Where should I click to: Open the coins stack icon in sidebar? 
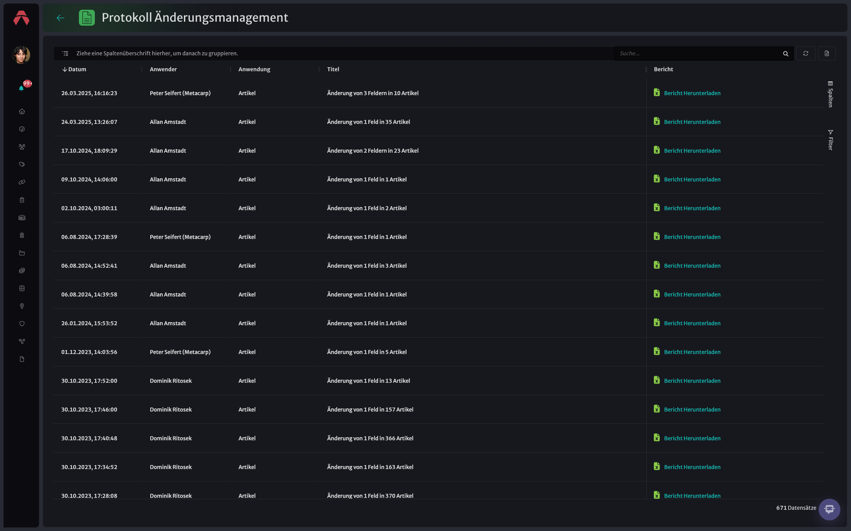click(x=22, y=271)
